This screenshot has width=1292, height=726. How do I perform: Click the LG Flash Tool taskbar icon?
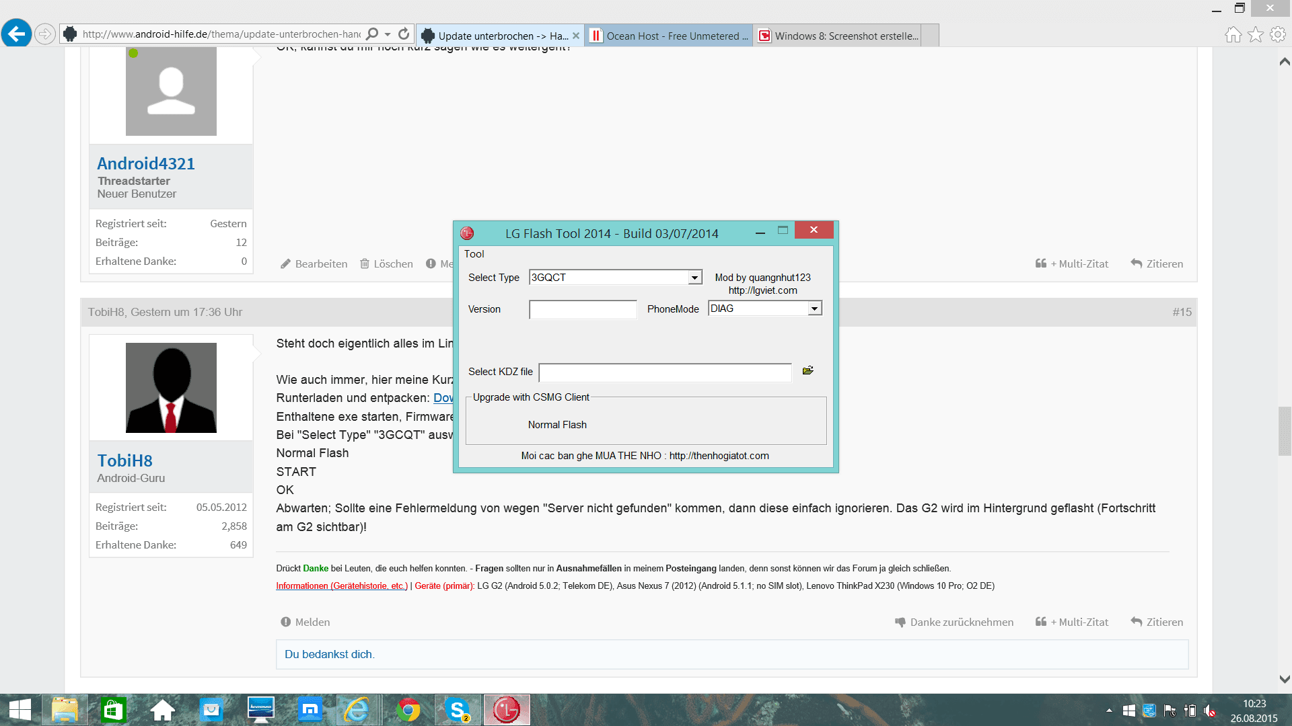point(507,710)
